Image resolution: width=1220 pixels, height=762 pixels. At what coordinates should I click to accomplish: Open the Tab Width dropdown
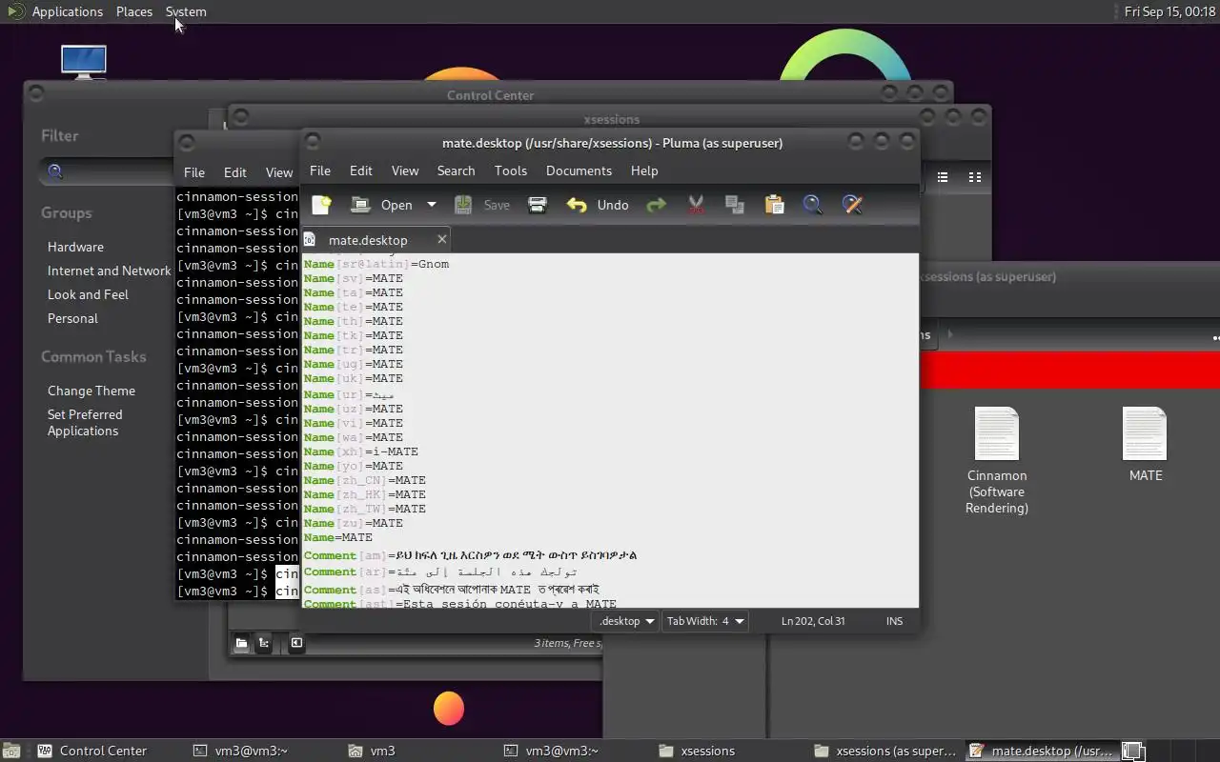coord(705,621)
